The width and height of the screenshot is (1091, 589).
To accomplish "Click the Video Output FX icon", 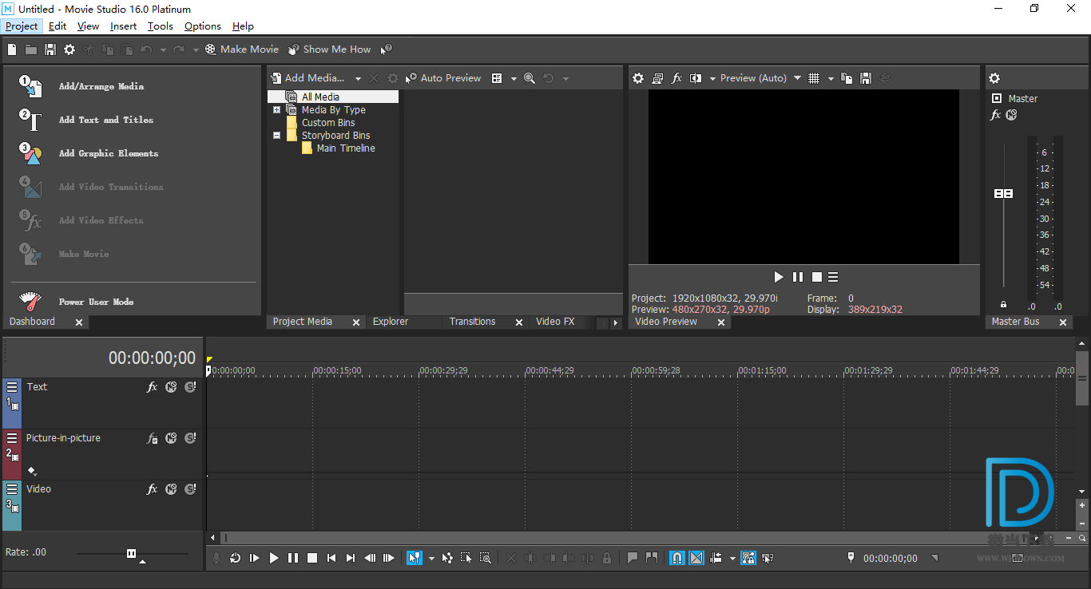I will point(676,78).
